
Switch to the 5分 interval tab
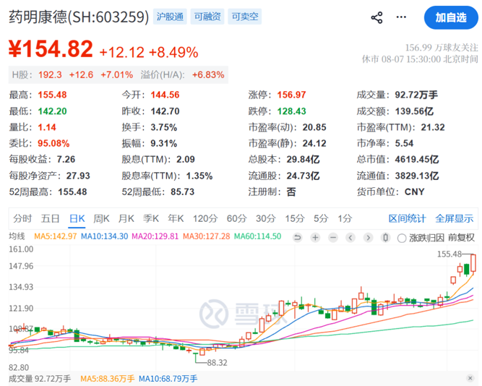point(321,219)
